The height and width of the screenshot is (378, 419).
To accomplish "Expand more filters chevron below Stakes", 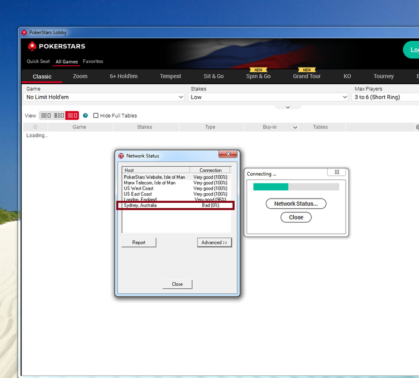I will 288,107.
